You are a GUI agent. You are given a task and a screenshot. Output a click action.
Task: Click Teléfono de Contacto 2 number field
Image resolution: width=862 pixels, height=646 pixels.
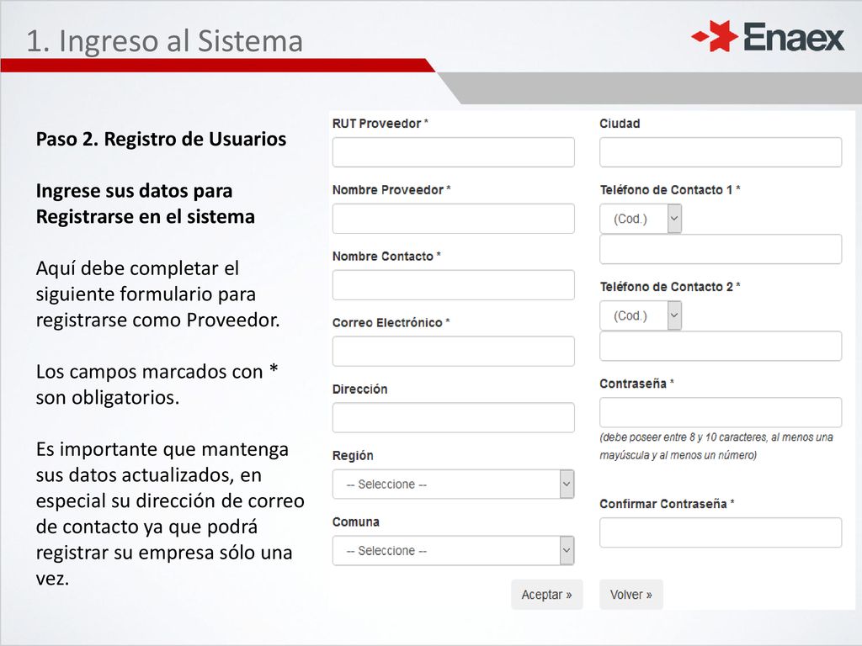coord(721,346)
